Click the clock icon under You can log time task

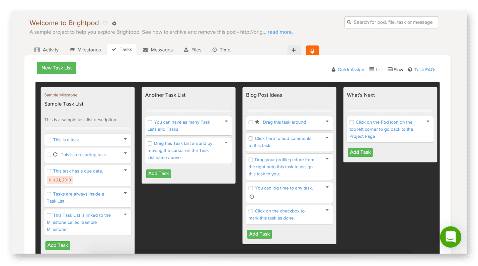252,197
